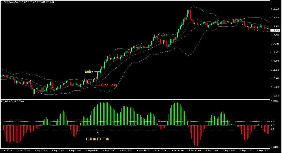The height and width of the screenshot is (153, 282).
Task: Click the Stop Loss text label
Action: pos(109,85)
